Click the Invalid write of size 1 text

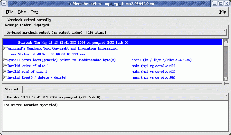(28, 66)
